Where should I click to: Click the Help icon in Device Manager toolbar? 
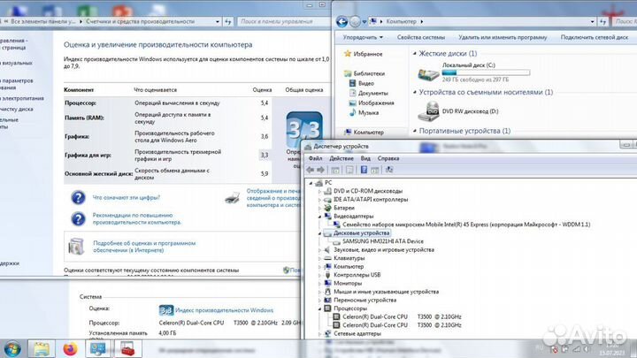pos(364,170)
